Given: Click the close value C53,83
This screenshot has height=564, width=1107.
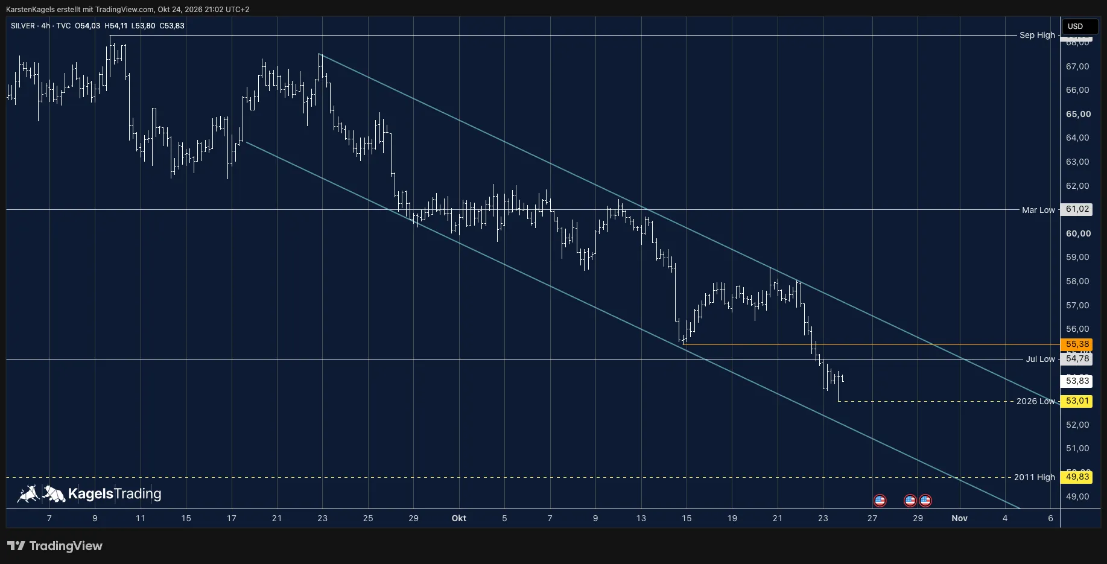Looking at the screenshot, I should (172, 26).
